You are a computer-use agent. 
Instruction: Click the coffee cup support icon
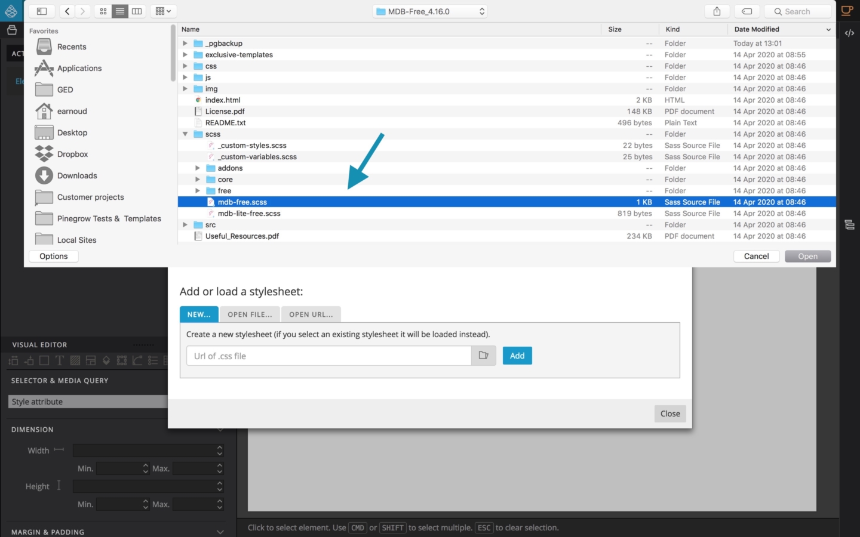pyautogui.click(x=847, y=11)
